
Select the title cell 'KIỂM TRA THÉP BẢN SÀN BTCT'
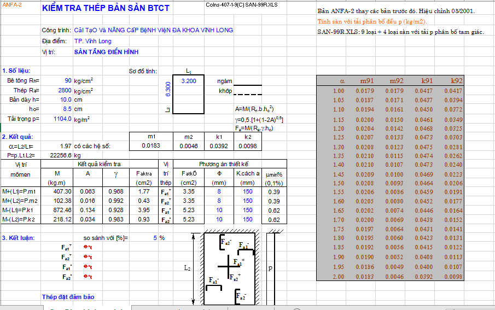tap(106, 8)
